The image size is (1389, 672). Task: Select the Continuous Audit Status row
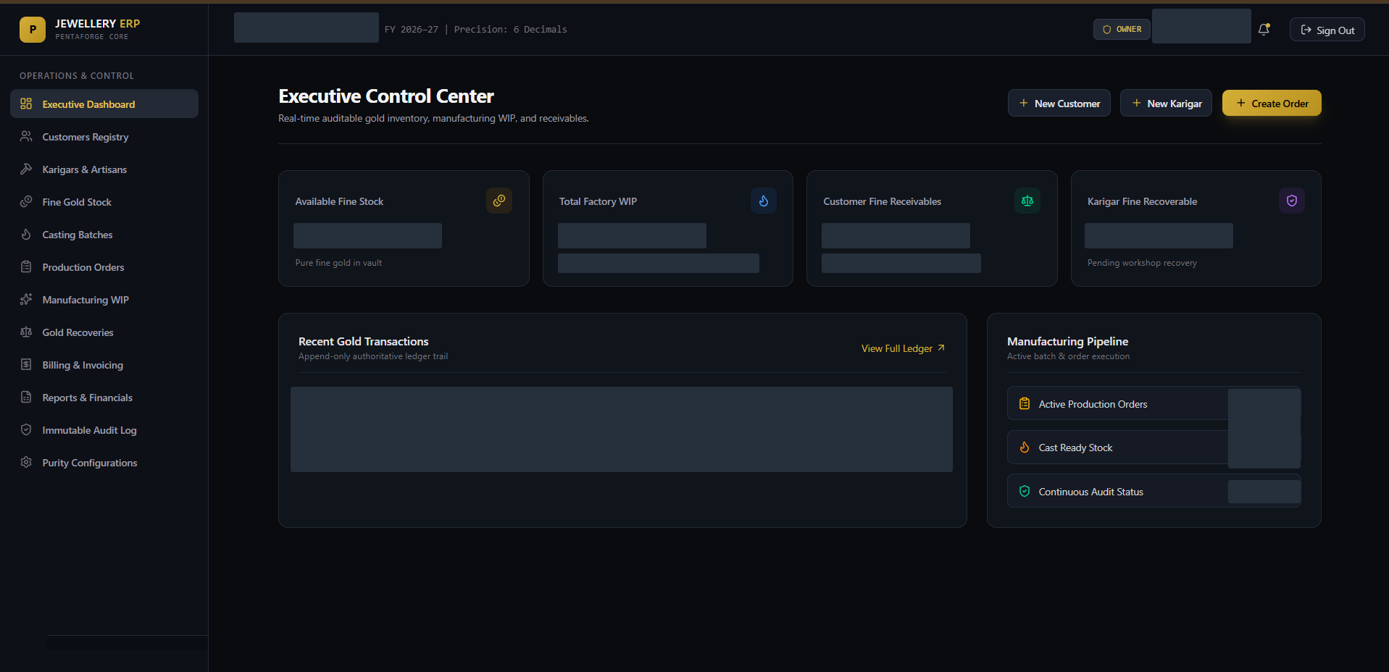pyautogui.click(x=1154, y=491)
